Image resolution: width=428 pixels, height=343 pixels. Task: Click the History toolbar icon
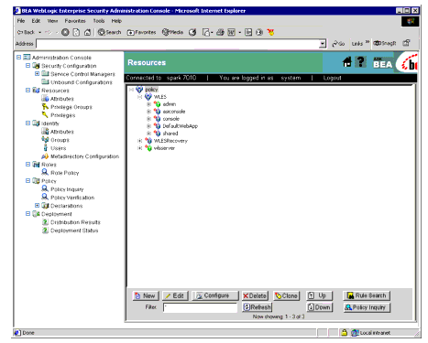coord(192,32)
